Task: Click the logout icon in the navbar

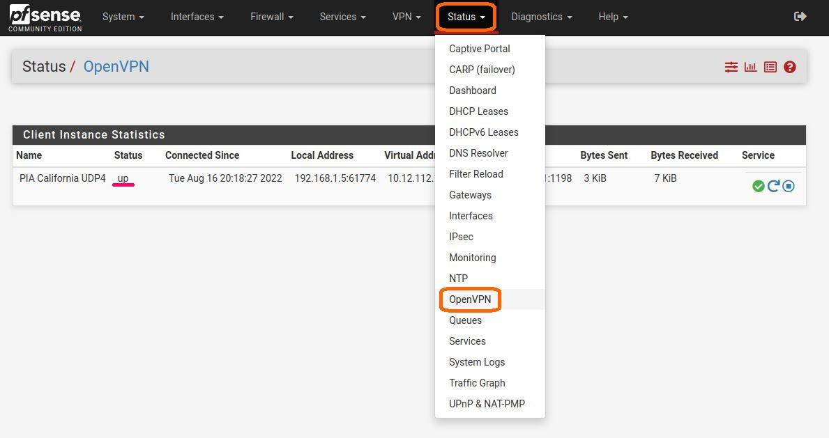Action: [800, 17]
